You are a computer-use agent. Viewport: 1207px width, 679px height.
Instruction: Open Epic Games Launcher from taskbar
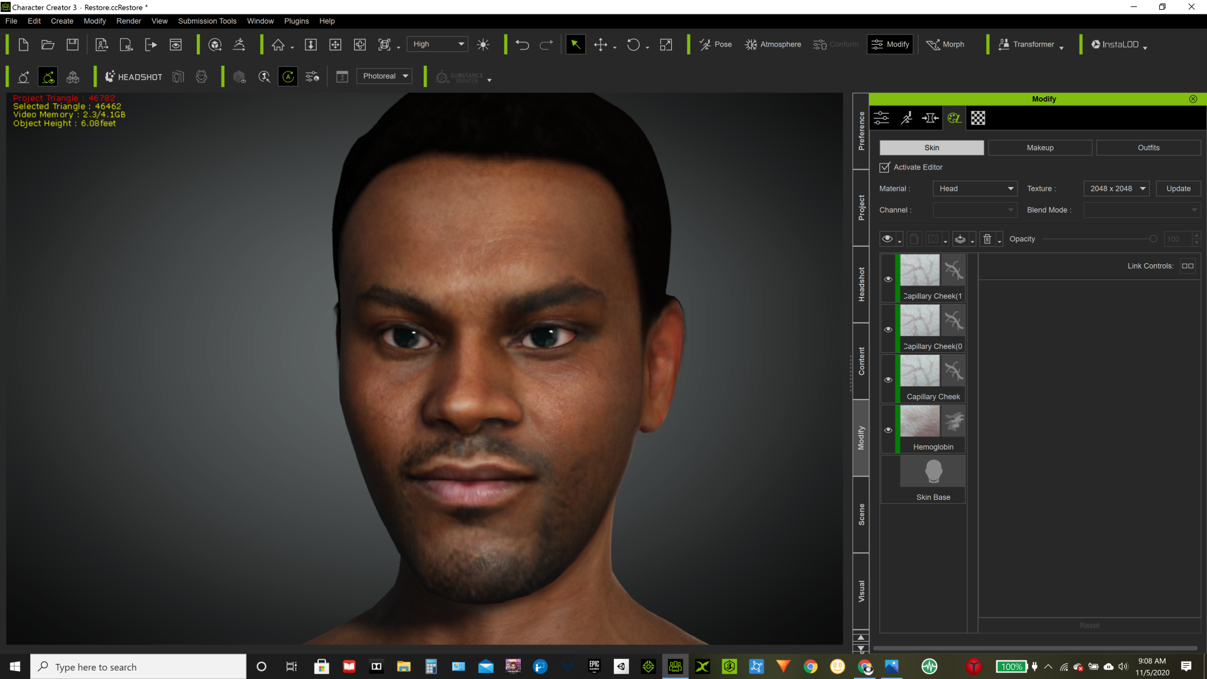594,666
